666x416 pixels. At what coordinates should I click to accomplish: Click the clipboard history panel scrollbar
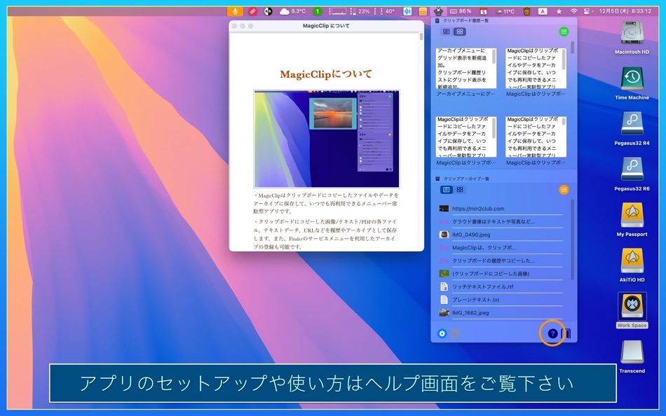pos(573,47)
